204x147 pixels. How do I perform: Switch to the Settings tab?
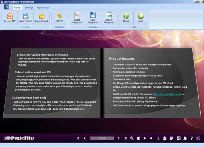point(29,8)
